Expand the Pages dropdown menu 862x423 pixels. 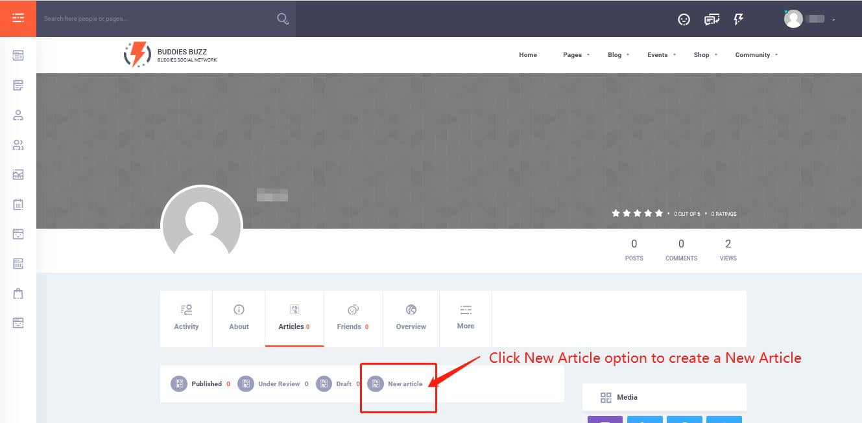pos(576,55)
